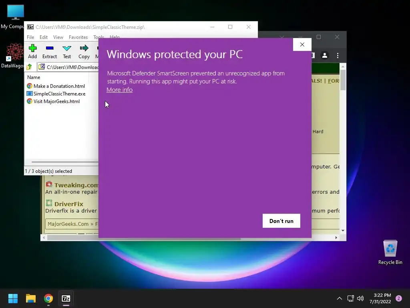Select the Recycle Bin desktop icon
Image resolution: width=410 pixels, height=308 pixels.
pos(390,252)
